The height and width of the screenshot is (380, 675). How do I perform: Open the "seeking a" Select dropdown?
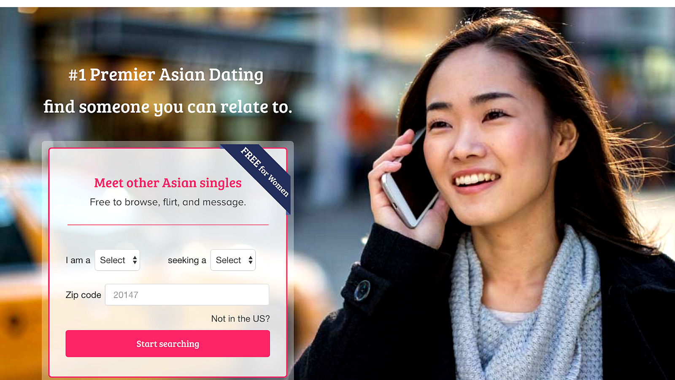233,260
